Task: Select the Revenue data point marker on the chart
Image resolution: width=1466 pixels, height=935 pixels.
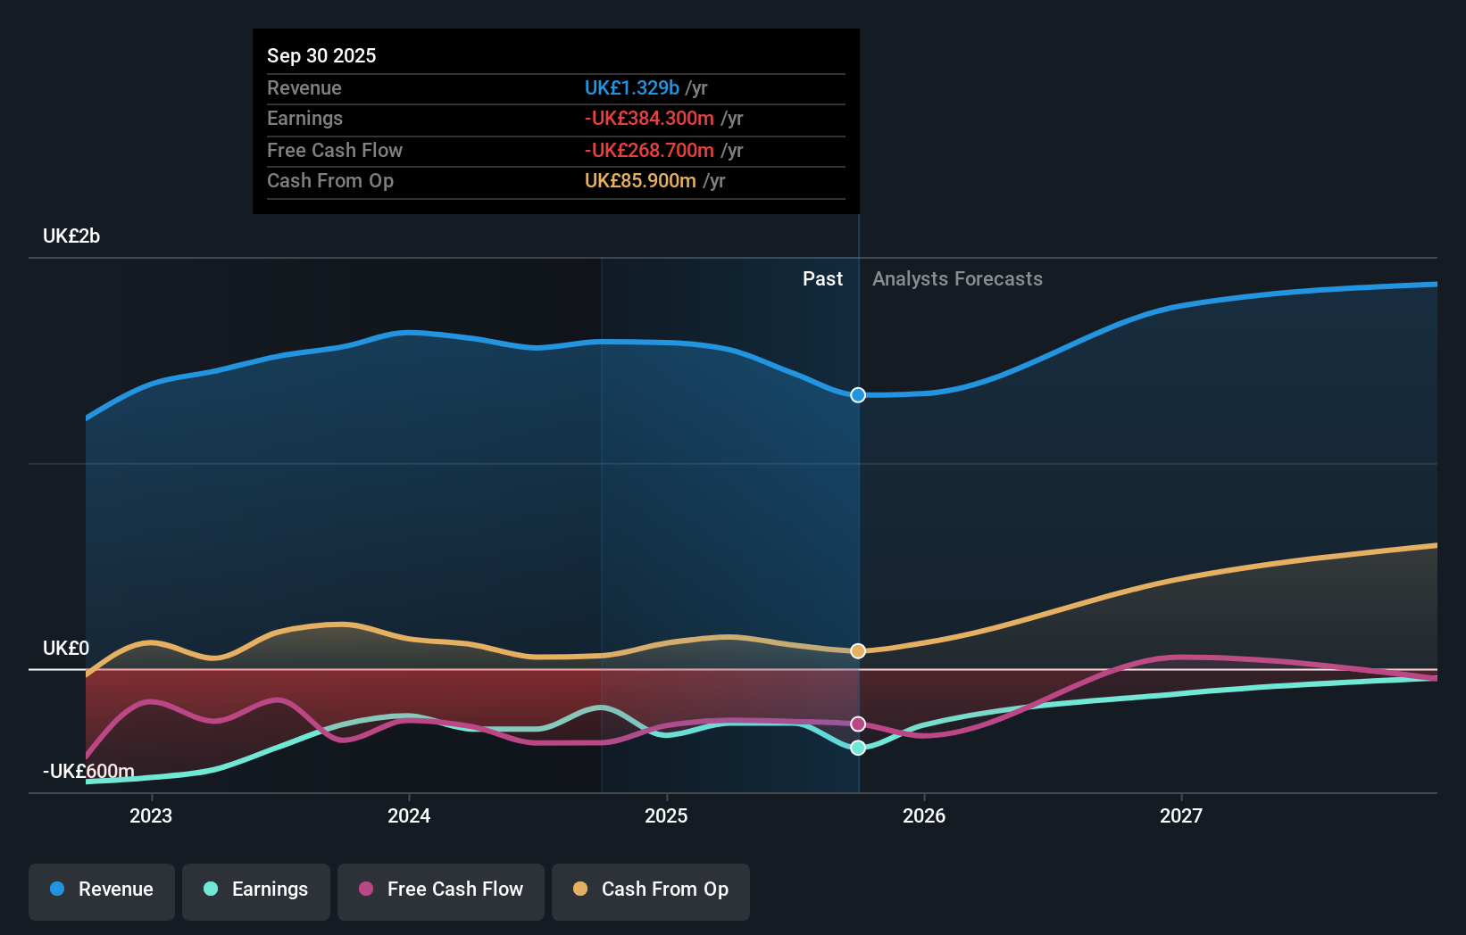Action: tap(858, 394)
